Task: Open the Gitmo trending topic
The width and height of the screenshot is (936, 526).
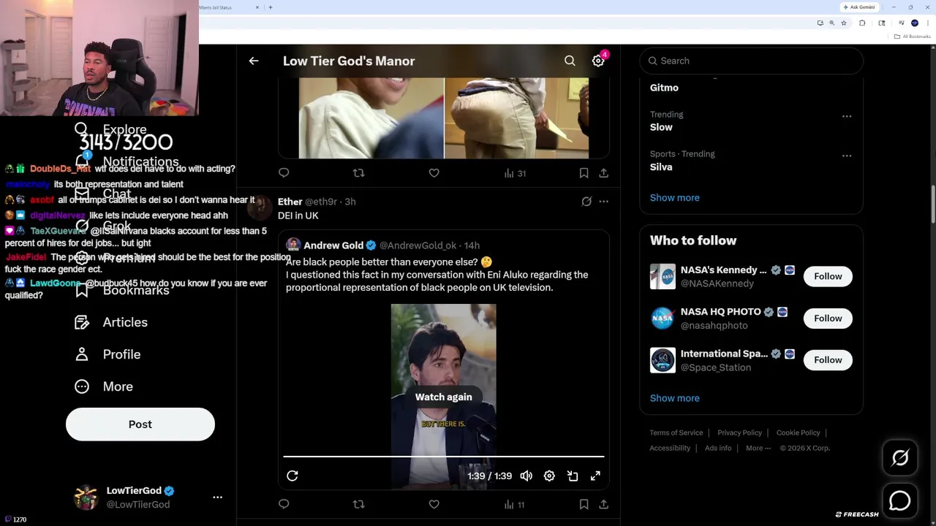Action: tap(664, 88)
